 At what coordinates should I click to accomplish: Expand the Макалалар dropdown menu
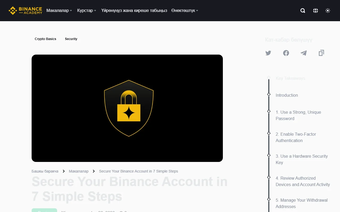point(59,11)
